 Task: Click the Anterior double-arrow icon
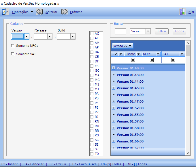click(x=39, y=12)
